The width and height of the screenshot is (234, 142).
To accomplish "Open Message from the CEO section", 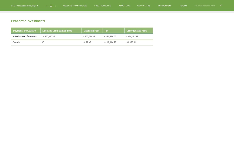I will (x=75, y=6).
